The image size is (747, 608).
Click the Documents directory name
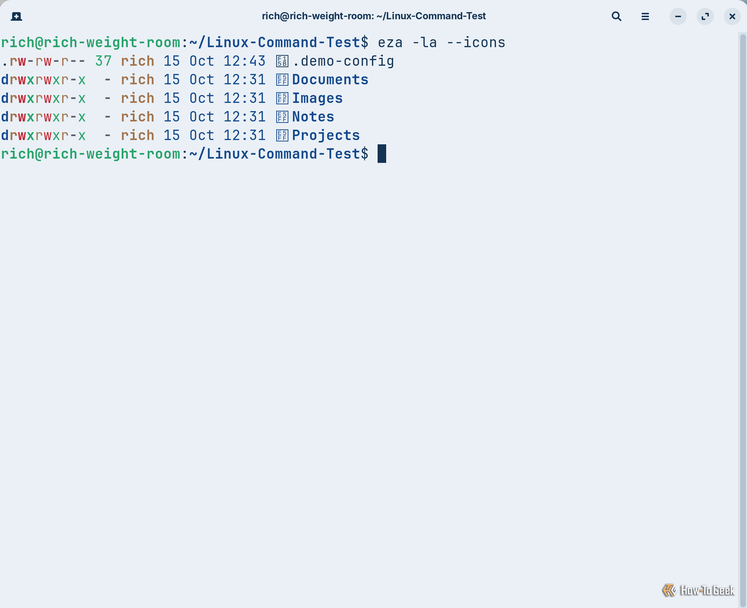point(330,80)
